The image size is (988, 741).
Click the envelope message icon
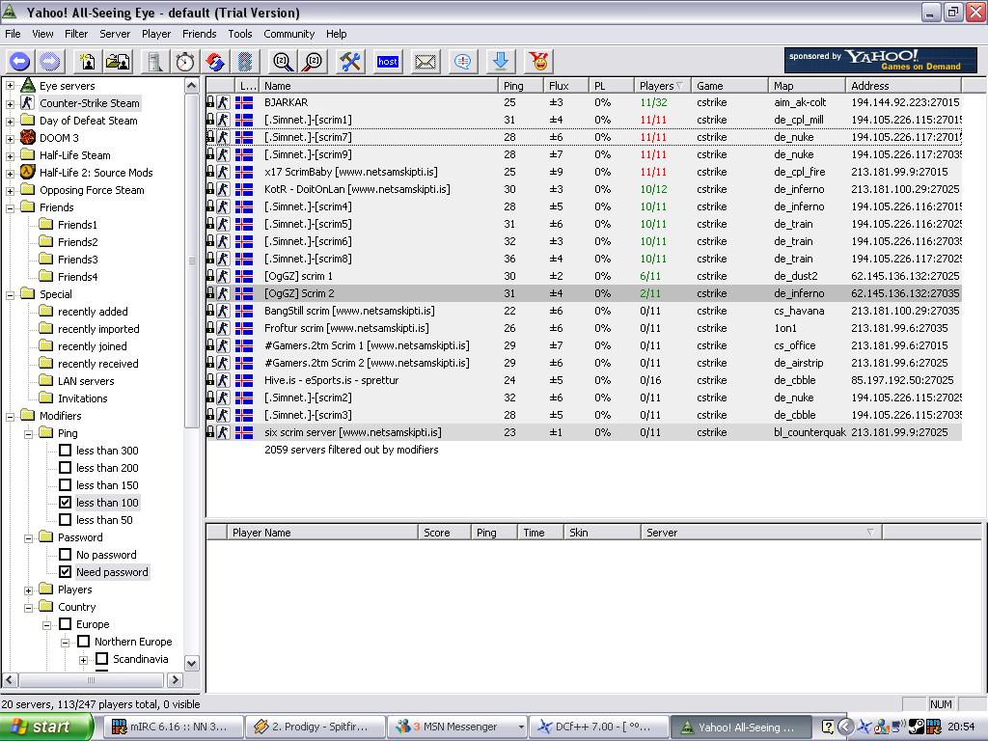click(x=425, y=61)
